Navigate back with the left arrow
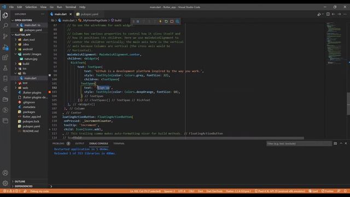Screen dimensions: 350x197 click(334, 14)
